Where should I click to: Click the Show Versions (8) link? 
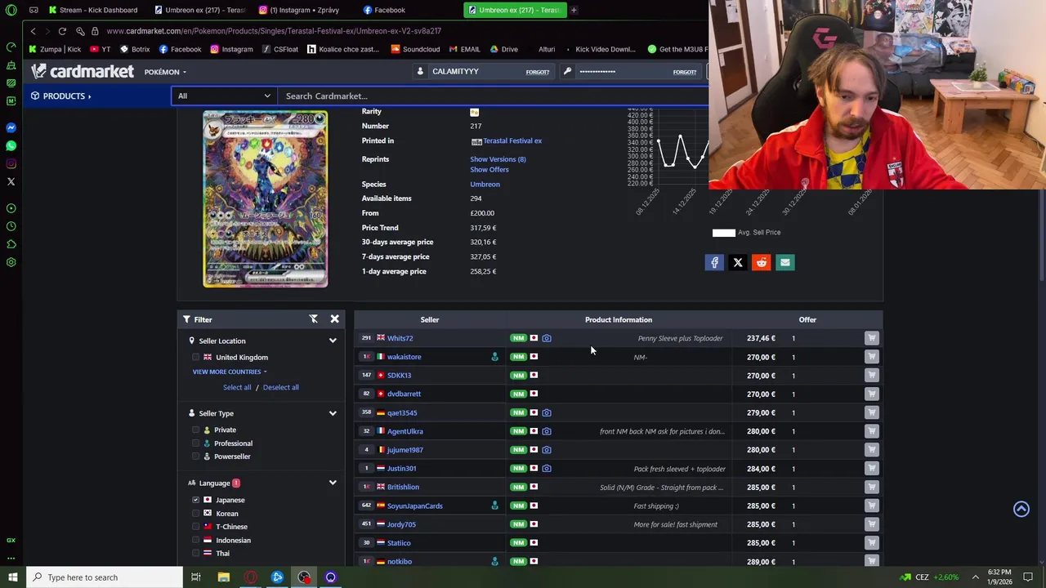pos(498,159)
